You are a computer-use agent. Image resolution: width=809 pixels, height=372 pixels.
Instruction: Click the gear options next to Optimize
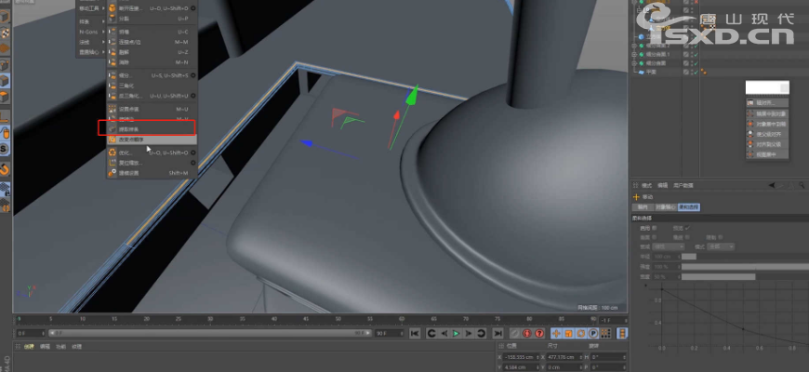point(192,152)
